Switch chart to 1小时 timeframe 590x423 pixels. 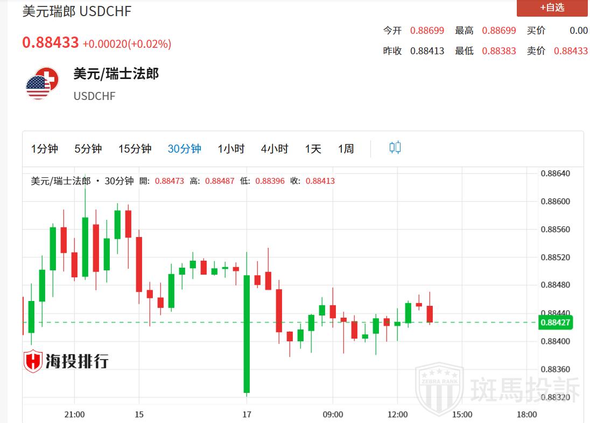pyautogui.click(x=231, y=149)
